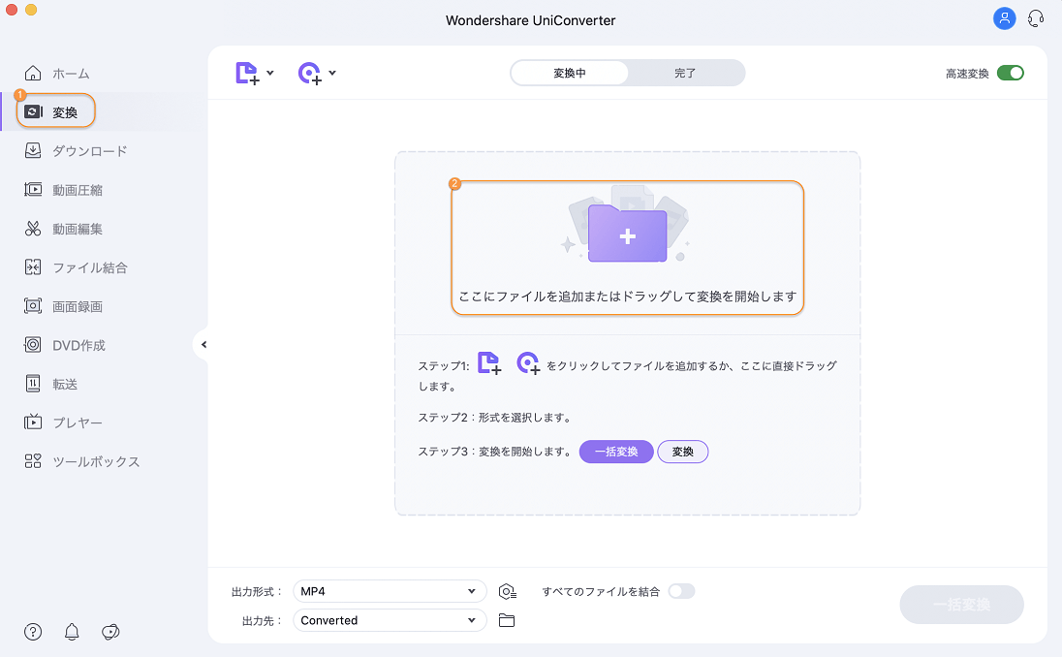Open DVD作成 in the sidebar
The height and width of the screenshot is (657, 1062).
coord(78,345)
